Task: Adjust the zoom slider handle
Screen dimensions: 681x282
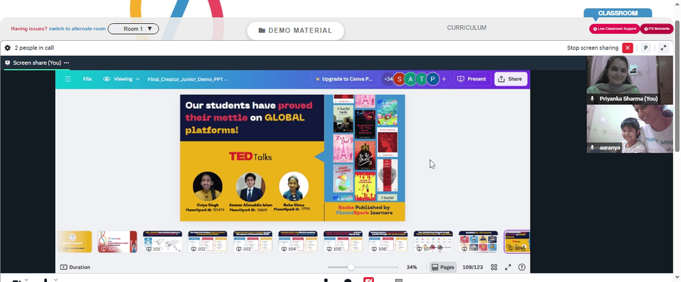Action: point(351,267)
